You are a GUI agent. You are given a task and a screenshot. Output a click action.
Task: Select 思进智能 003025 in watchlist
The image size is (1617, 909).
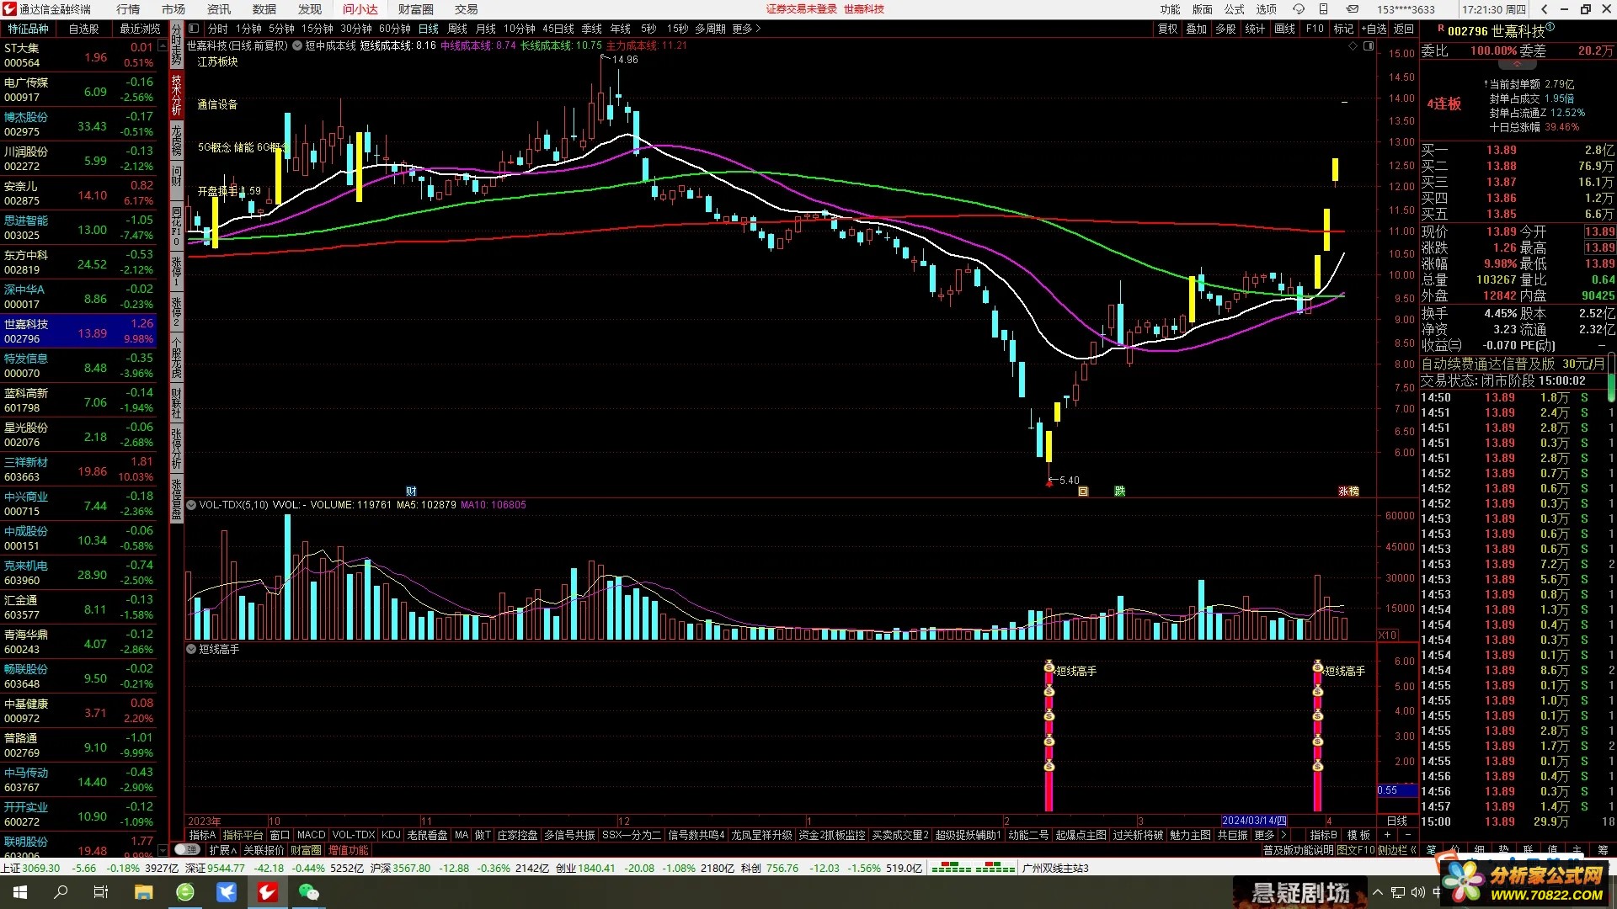click(79, 227)
